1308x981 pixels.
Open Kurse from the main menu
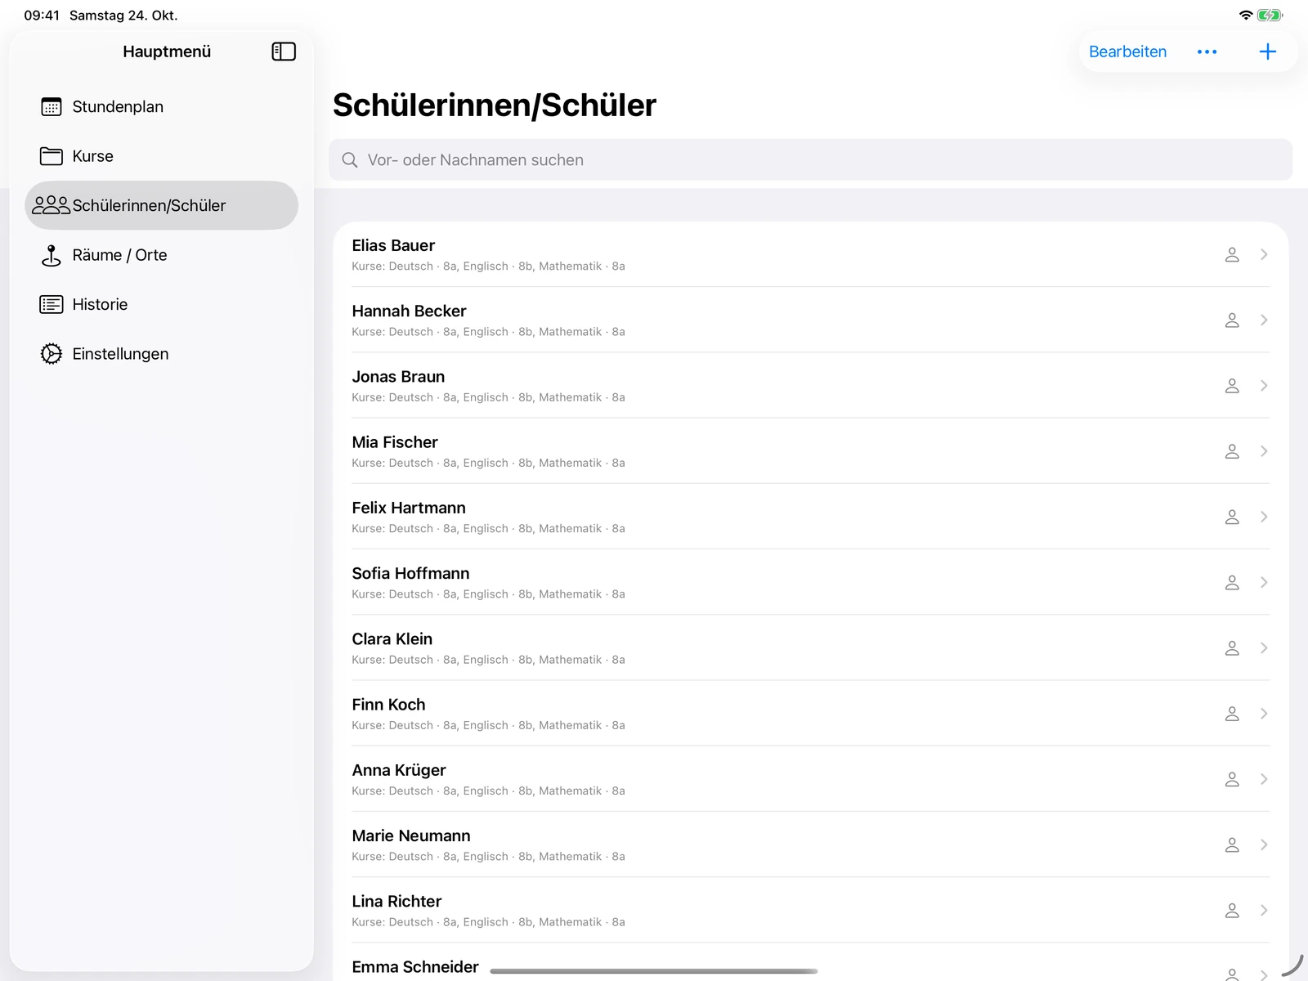161,156
